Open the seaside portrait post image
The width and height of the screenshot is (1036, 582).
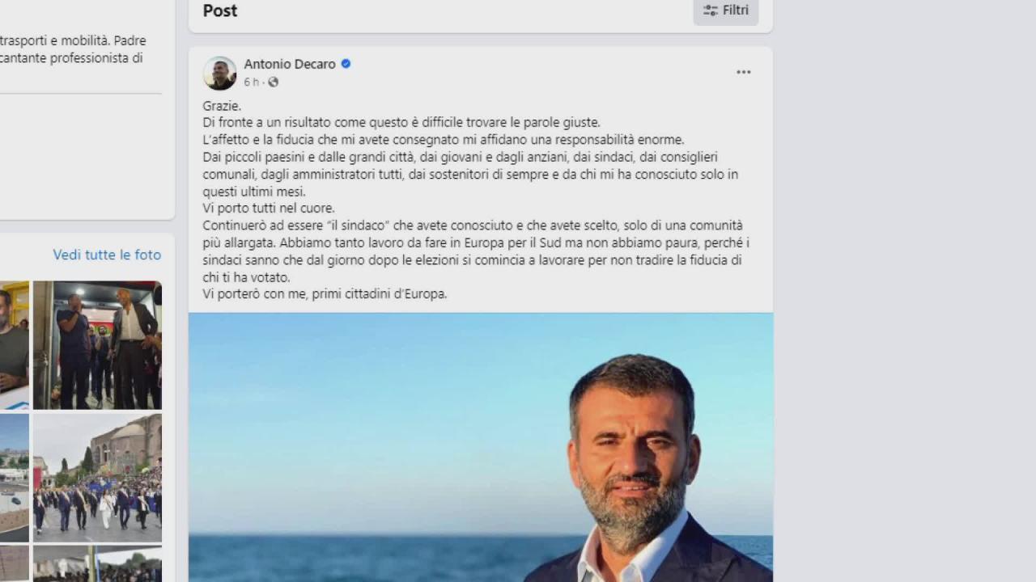pos(481,447)
